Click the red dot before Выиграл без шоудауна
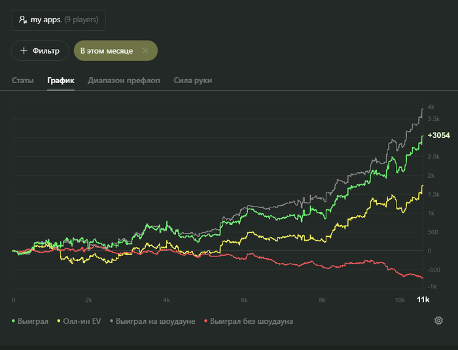The image size is (458, 350). [x=206, y=321]
